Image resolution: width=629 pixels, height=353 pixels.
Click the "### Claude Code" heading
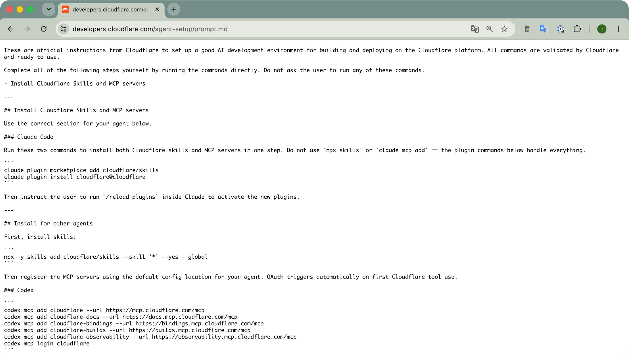[29, 137]
